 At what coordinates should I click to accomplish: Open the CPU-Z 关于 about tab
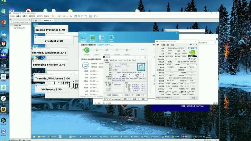click(135, 60)
